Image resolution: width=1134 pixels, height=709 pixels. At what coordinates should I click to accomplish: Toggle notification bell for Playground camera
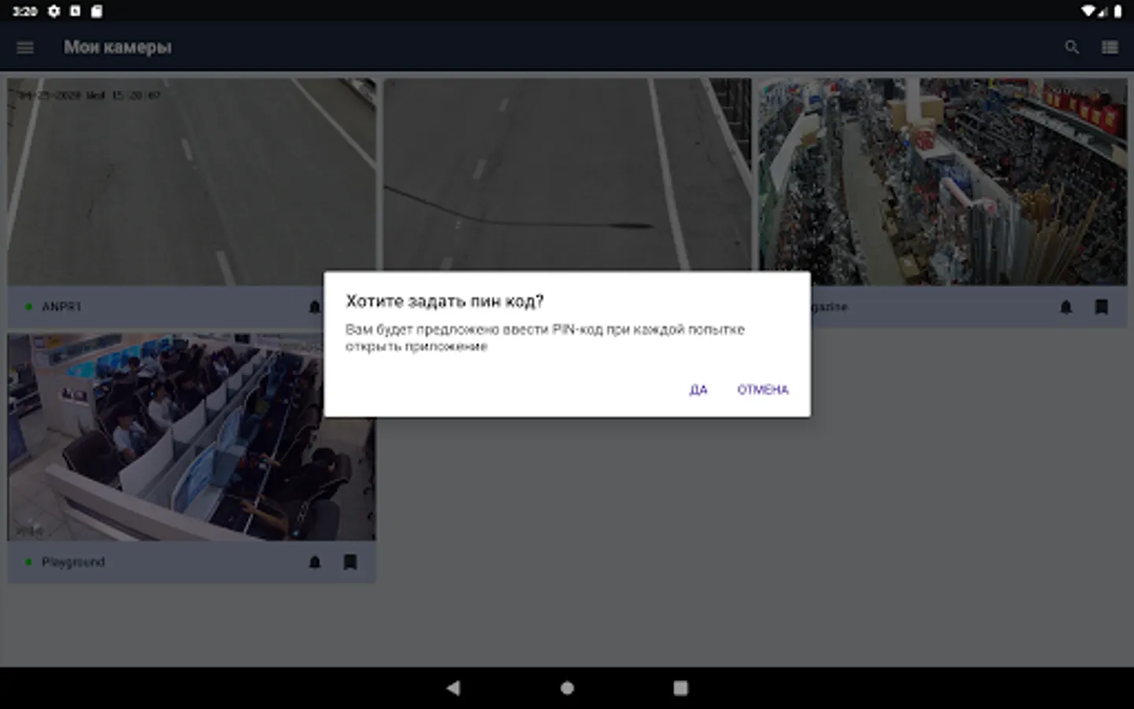click(x=315, y=562)
